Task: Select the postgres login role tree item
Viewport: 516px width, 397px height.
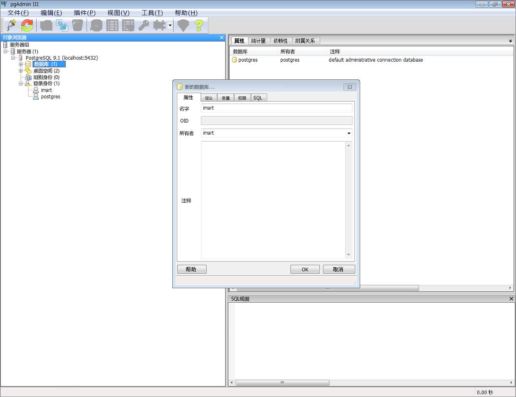Action: pyautogui.click(x=50, y=97)
